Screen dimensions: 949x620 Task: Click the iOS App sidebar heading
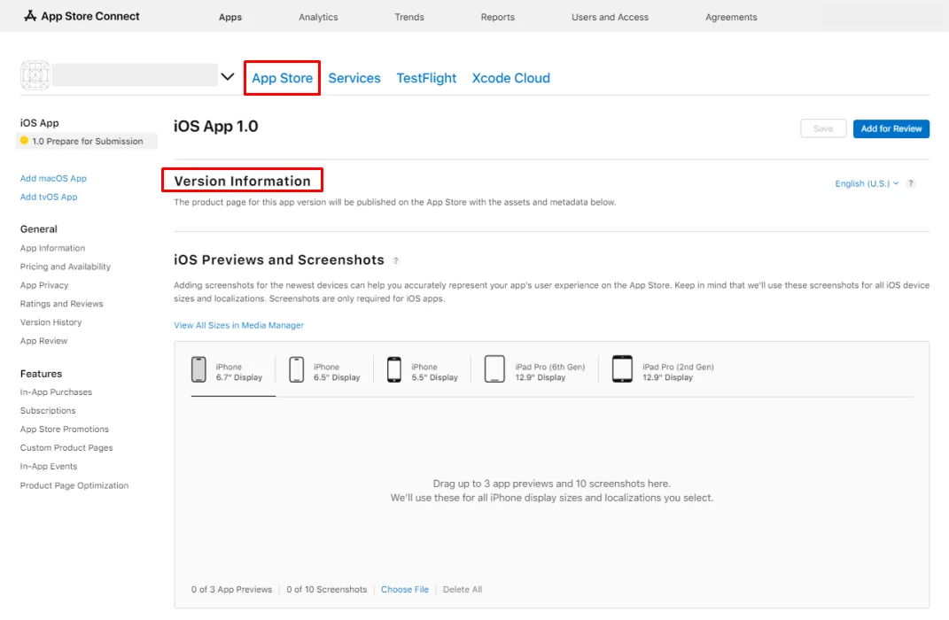39,123
